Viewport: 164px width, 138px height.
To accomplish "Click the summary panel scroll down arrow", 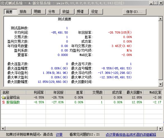I will [x=160, y=84].
